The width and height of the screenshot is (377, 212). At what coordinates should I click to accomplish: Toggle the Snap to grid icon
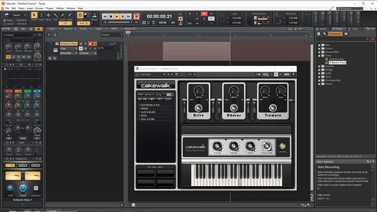click(x=80, y=15)
